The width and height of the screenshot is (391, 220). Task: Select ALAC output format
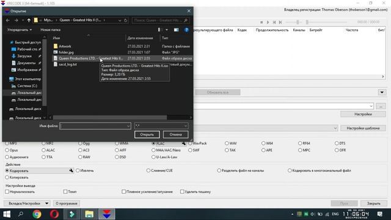[48, 150]
